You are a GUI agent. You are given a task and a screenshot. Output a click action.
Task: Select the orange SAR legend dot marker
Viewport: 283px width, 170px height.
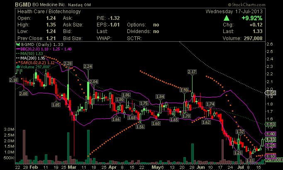point(18,62)
